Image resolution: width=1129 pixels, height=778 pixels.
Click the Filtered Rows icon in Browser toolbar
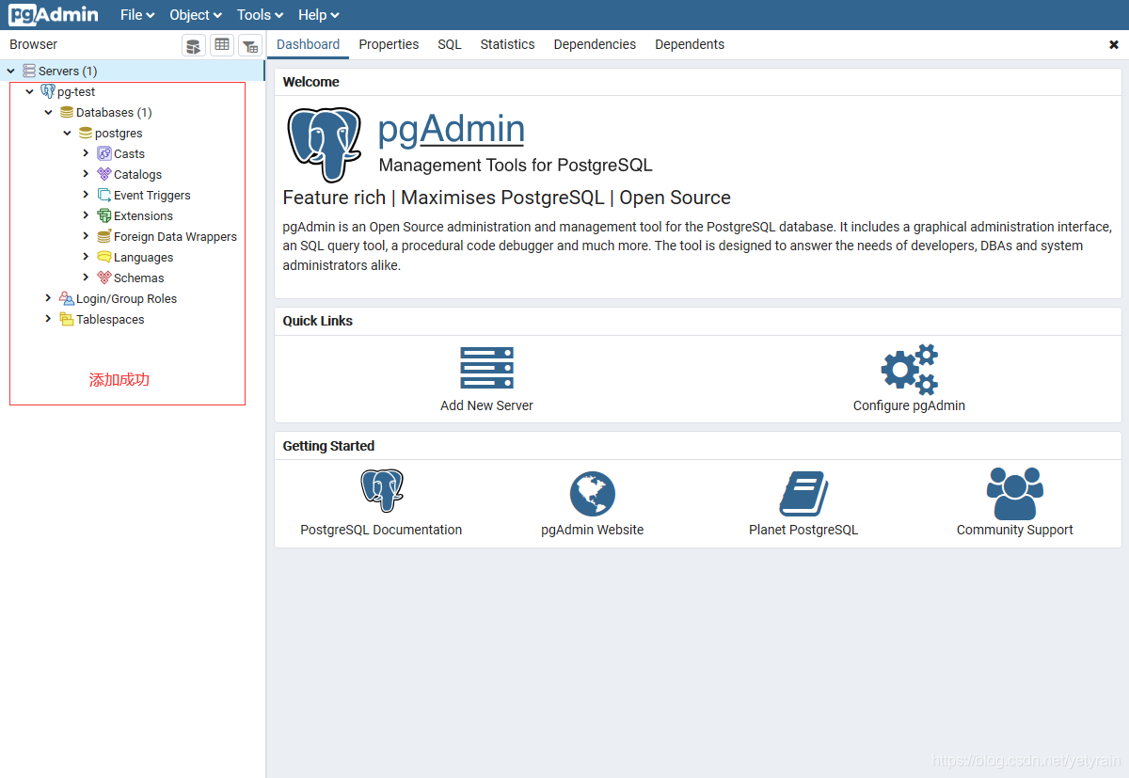pos(249,45)
